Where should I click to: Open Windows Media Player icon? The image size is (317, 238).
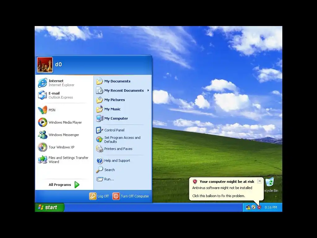click(42, 122)
